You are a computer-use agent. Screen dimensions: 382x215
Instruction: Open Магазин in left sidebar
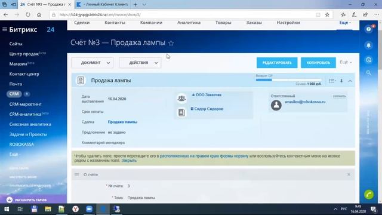(x=19, y=64)
